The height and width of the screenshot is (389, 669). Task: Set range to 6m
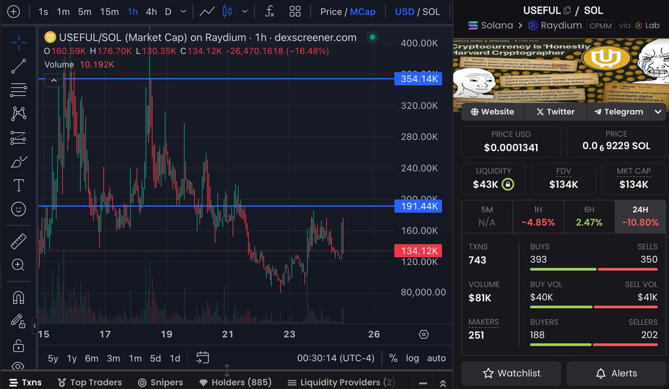91,358
